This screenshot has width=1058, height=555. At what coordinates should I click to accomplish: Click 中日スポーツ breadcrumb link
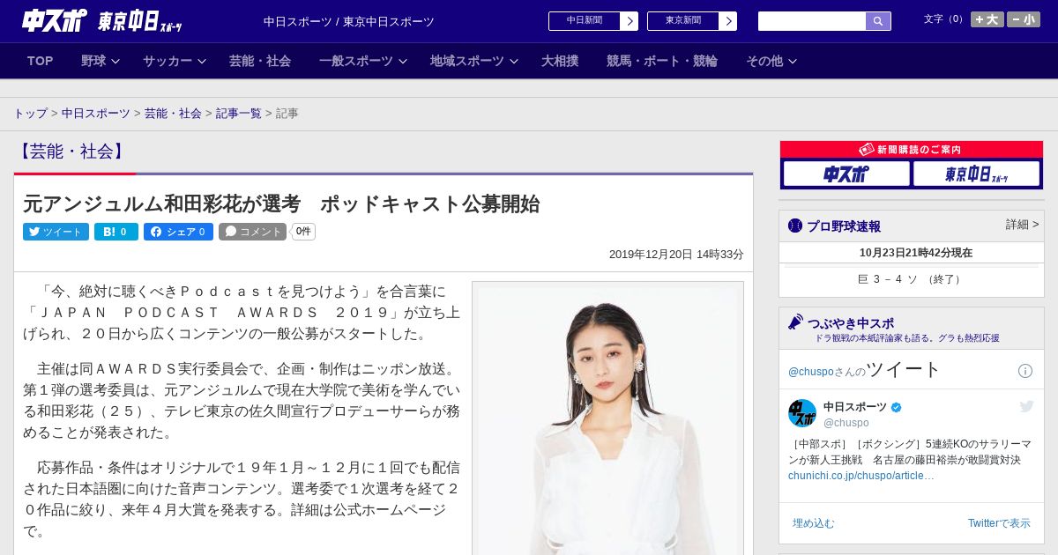96,114
